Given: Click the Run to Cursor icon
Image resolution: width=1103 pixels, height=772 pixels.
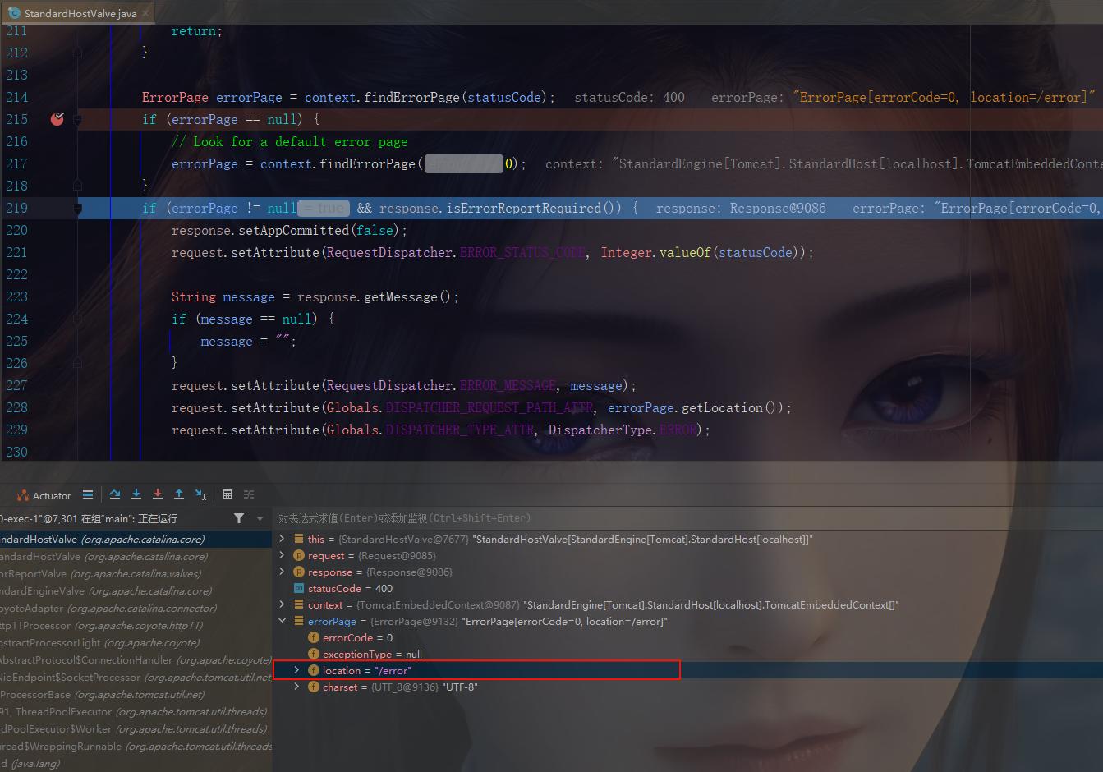Looking at the screenshot, I should 200,494.
